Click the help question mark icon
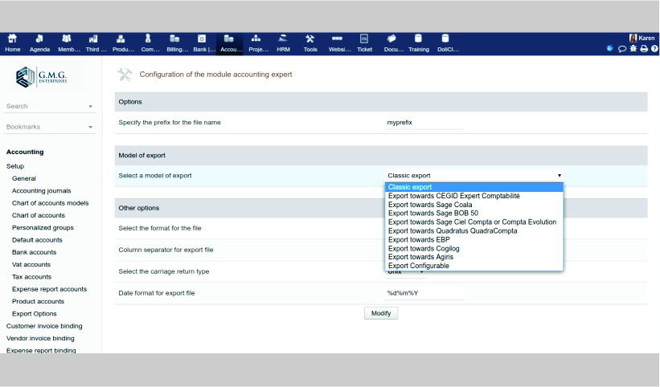Screen dimensions: 660x387 pyautogui.click(x=654, y=49)
